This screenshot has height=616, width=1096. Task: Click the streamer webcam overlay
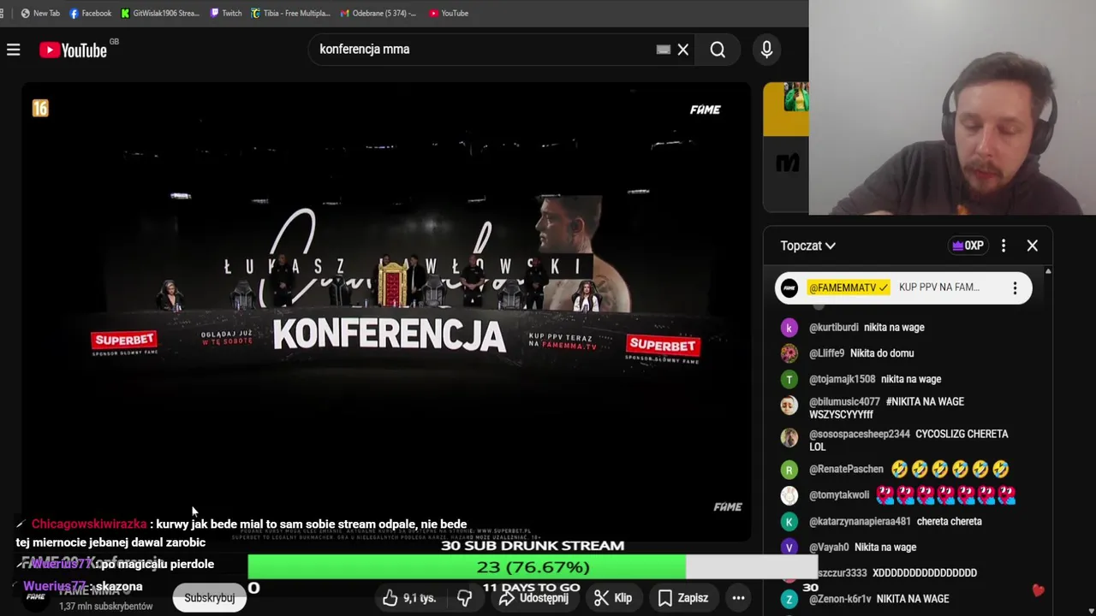[x=952, y=107]
